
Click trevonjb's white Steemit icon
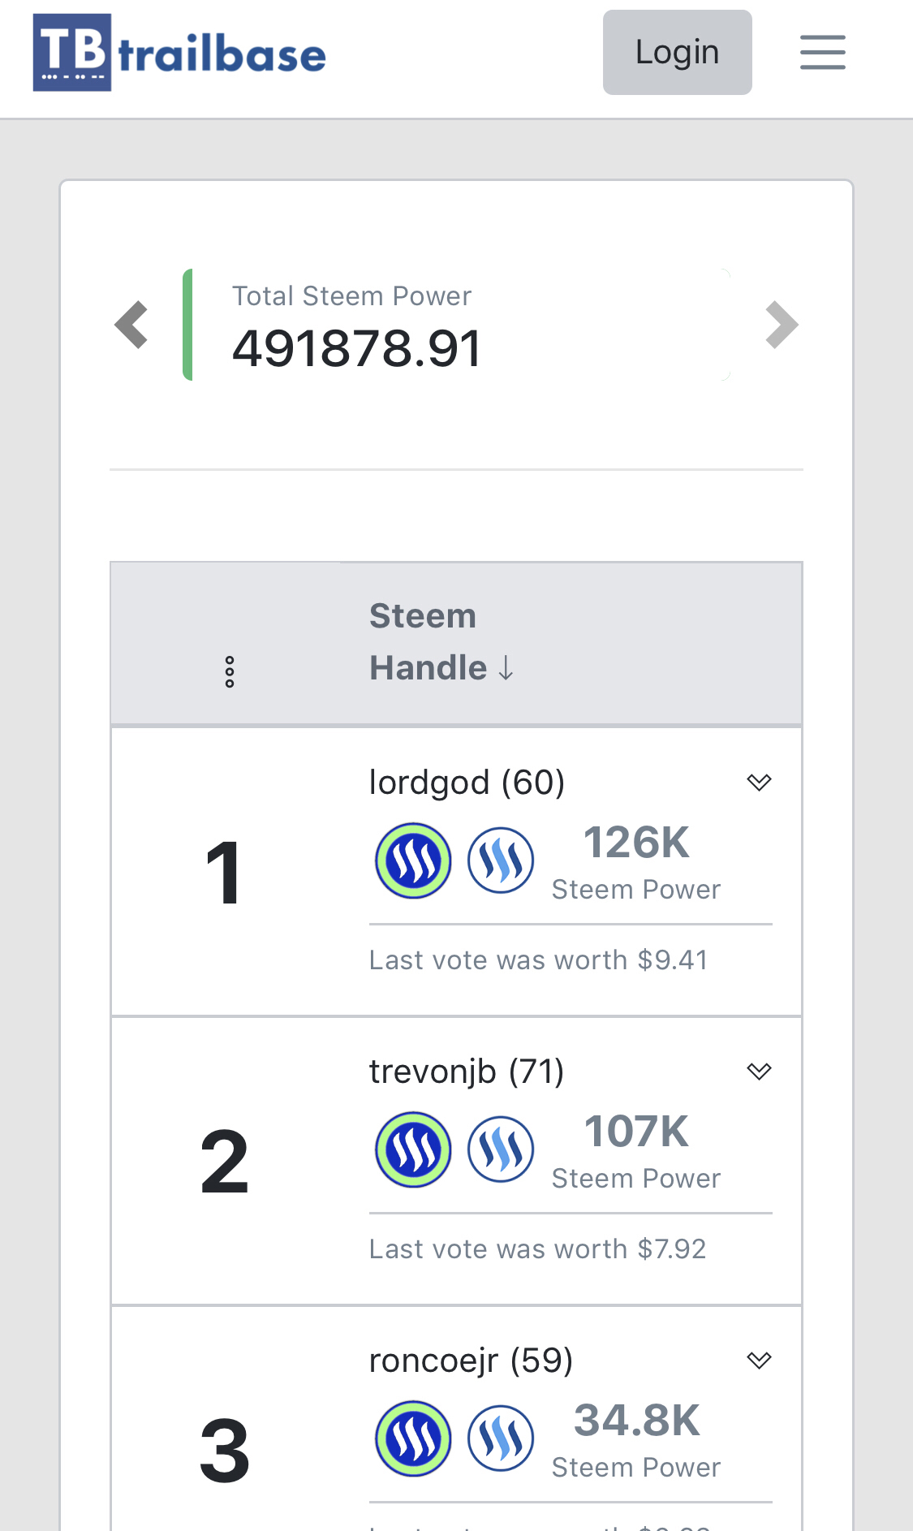[501, 1149]
